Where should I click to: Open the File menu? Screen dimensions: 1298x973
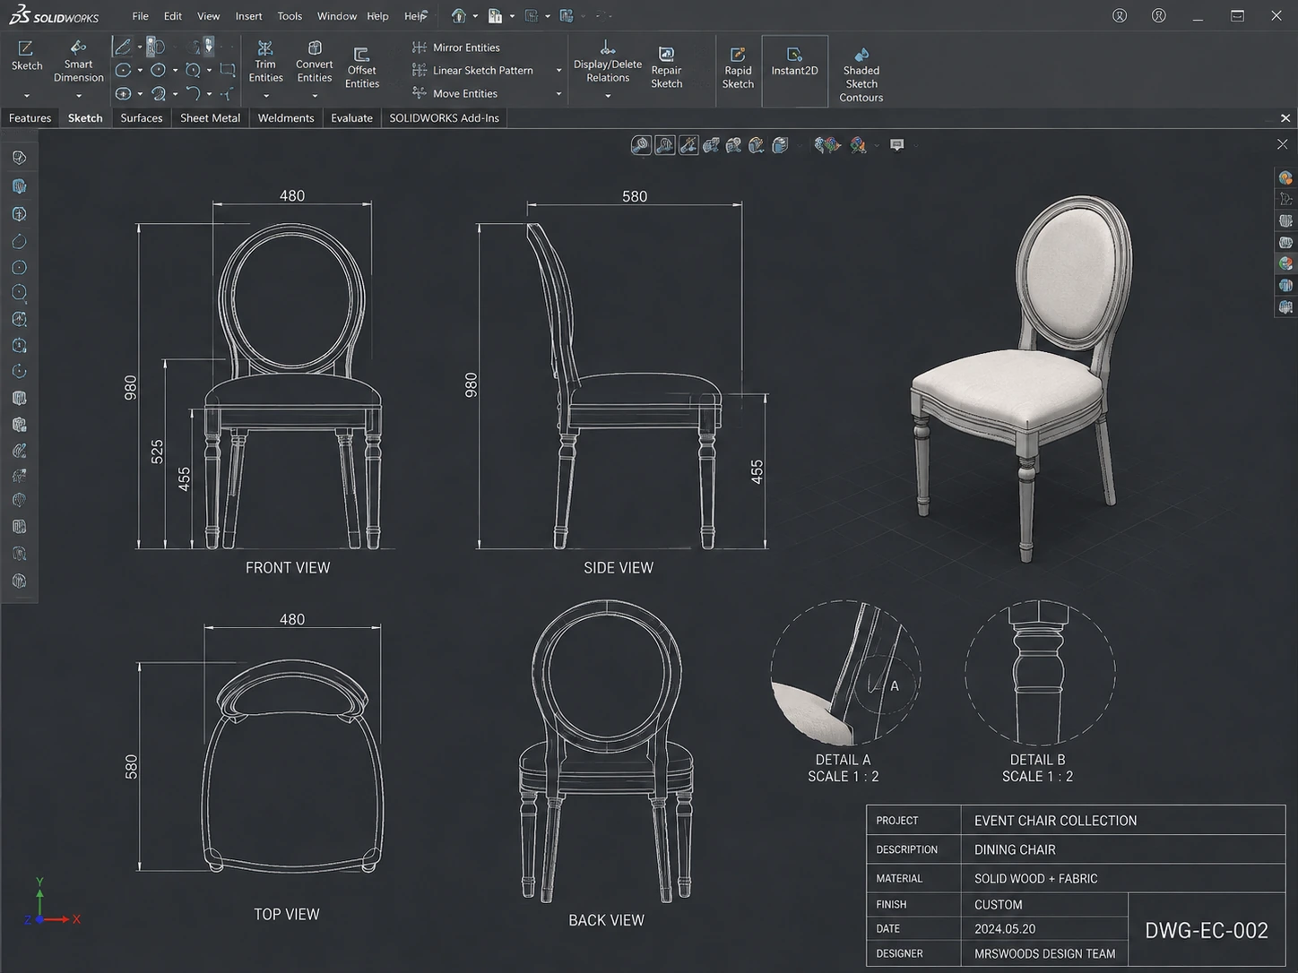point(141,16)
